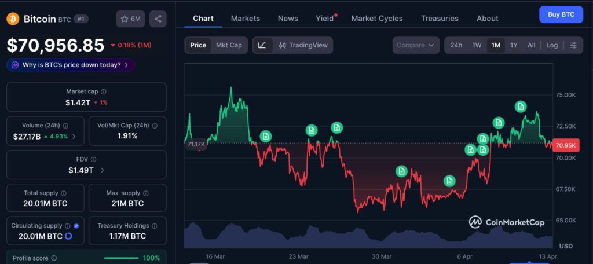Image resolution: width=593 pixels, height=264 pixels.
Task: Show info for Market cap
Action: 104,91
